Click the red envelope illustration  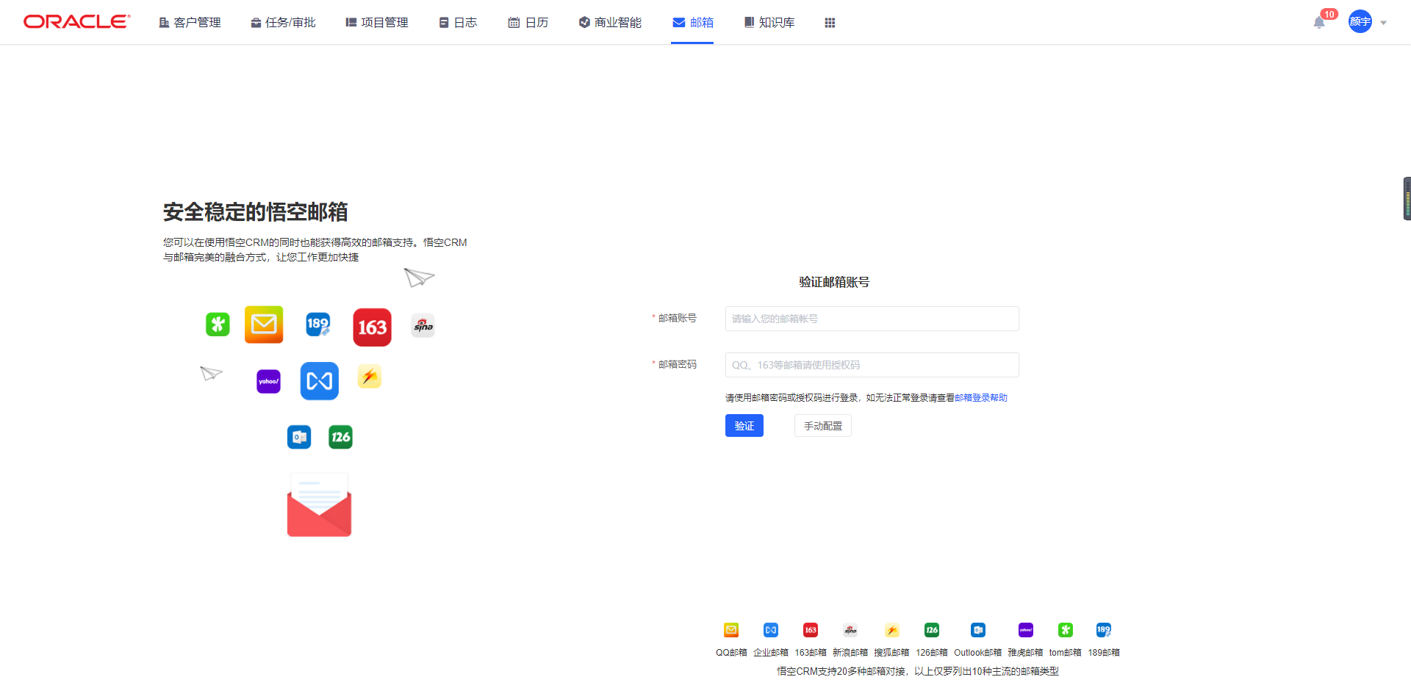319,505
